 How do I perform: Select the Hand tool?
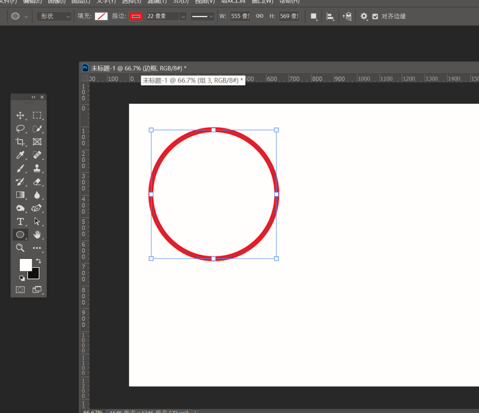click(37, 234)
